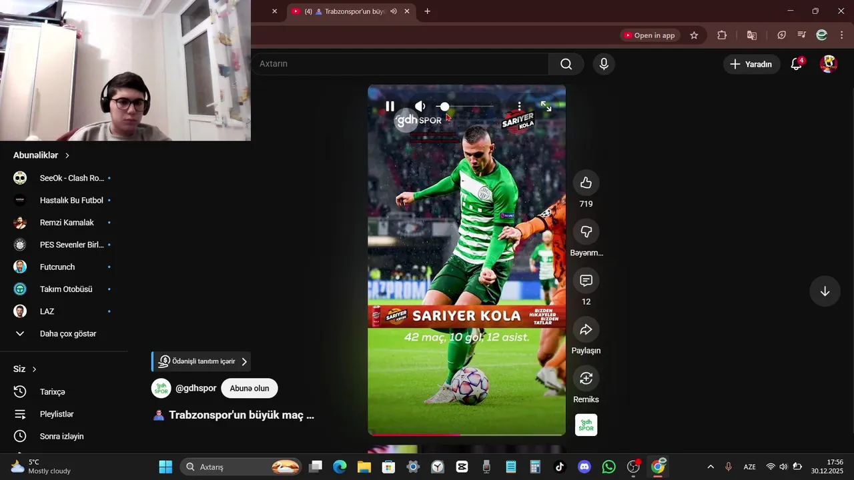This screenshot has height=480, width=854.
Task: Switch to the Trabzonspor'un büyük tab
Action: coord(350,11)
